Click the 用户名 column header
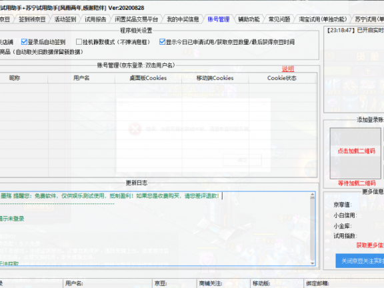 [81, 78]
